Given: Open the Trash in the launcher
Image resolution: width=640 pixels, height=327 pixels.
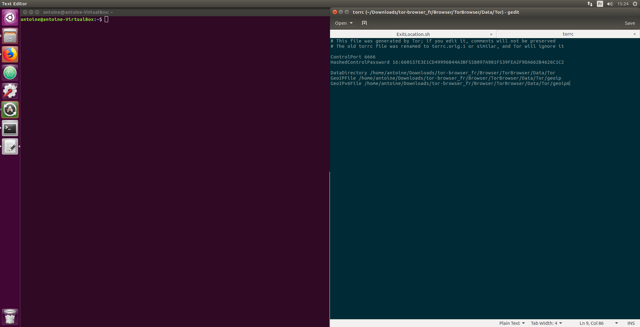Looking at the screenshot, I should pos(10,317).
